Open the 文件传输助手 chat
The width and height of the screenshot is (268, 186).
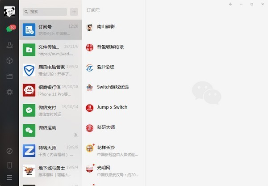click(50, 50)
